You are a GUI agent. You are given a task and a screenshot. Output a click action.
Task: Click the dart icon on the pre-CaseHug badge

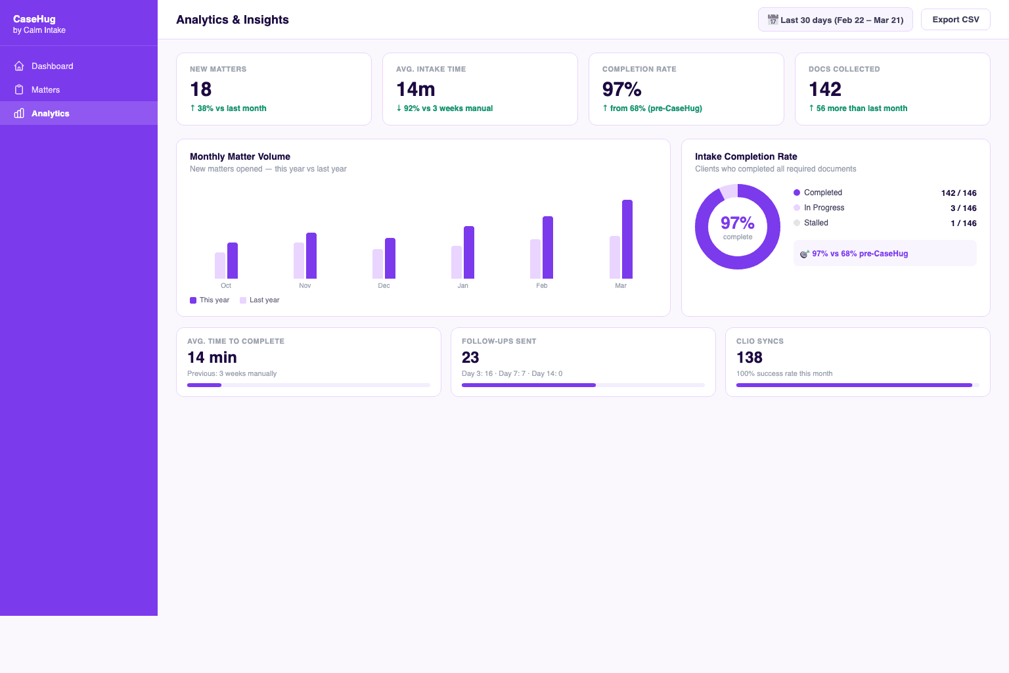(x=804, y=253)
